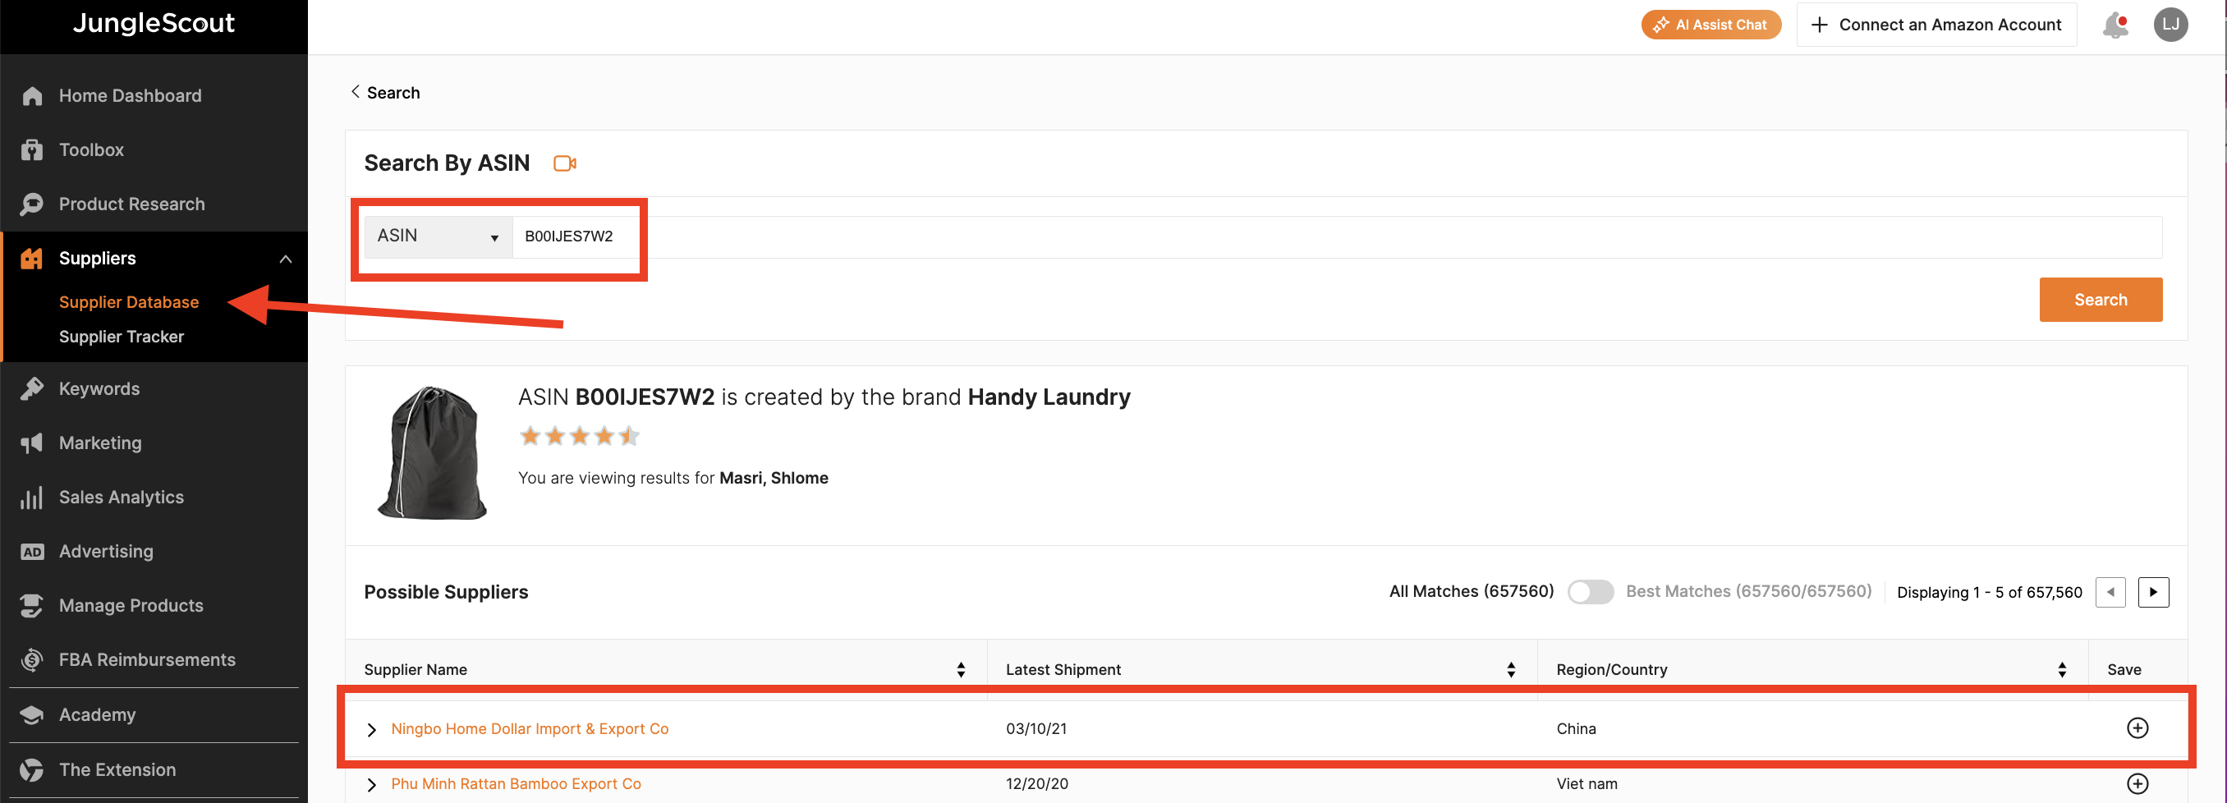Click the Suppliers factory icon
Screen dimensions: 2227x803
[x=32, y=259]
